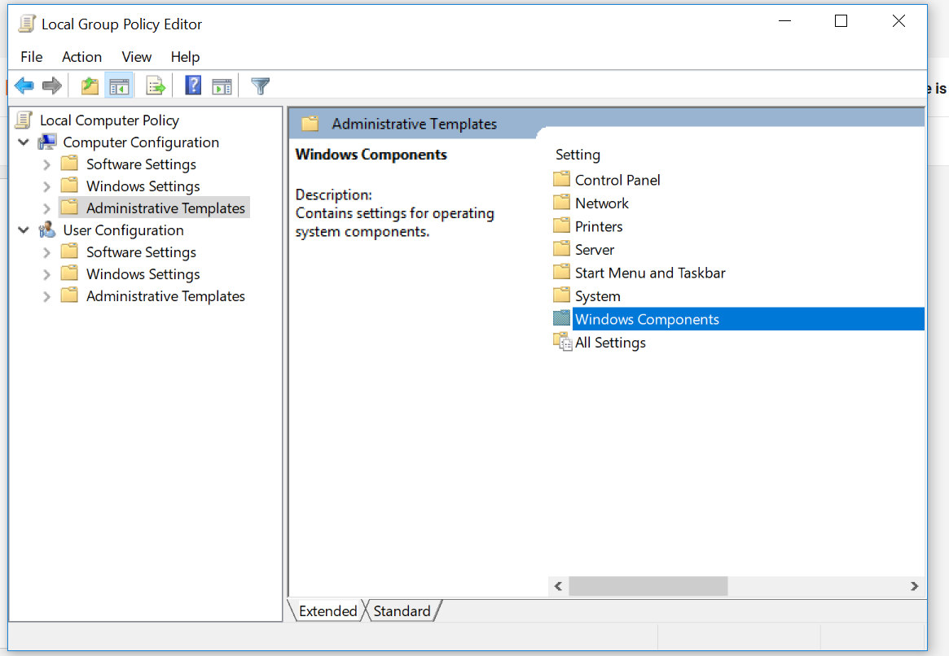The width and height of the screenshot is (949, 656).
Task: Select the Printers entry
Action: [x=599, y=227]
